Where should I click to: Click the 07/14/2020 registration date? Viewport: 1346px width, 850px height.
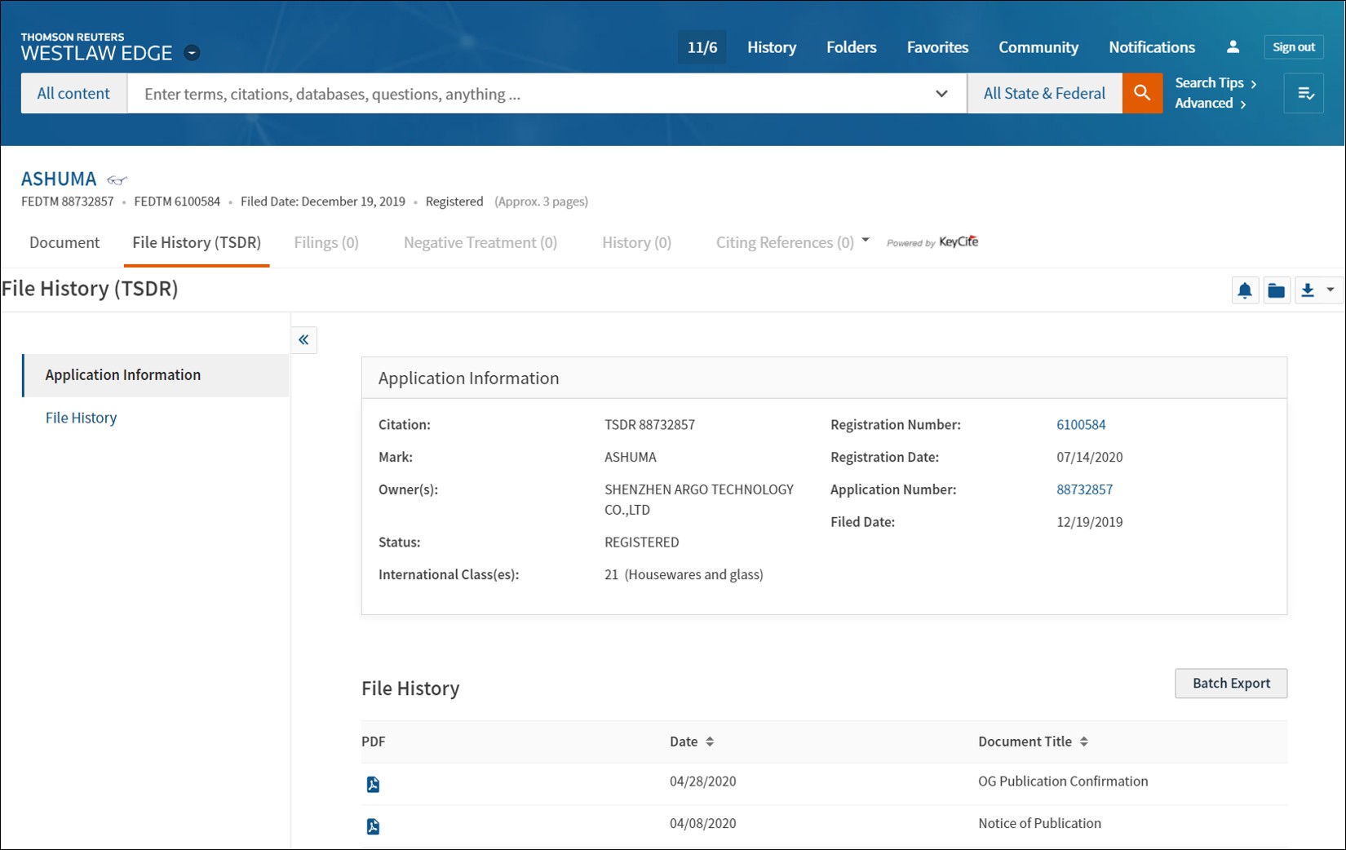click(1089, 457)
